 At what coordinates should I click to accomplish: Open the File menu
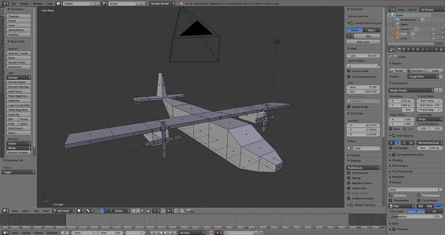tap(14, 4)
